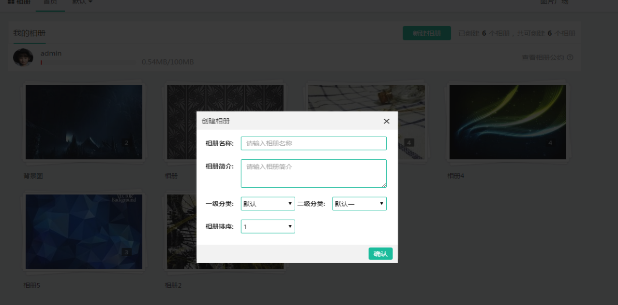The height and width of the screenshot is (305, 618).
Task: Click the 相册简介: label
Action: click(220, 166)
